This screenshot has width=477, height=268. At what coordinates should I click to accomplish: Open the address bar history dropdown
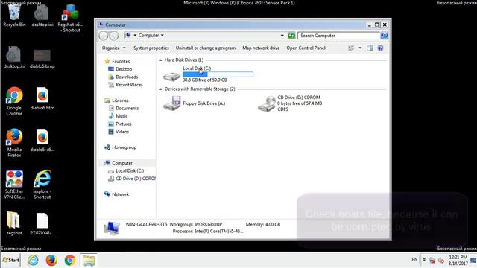(282, 36)
